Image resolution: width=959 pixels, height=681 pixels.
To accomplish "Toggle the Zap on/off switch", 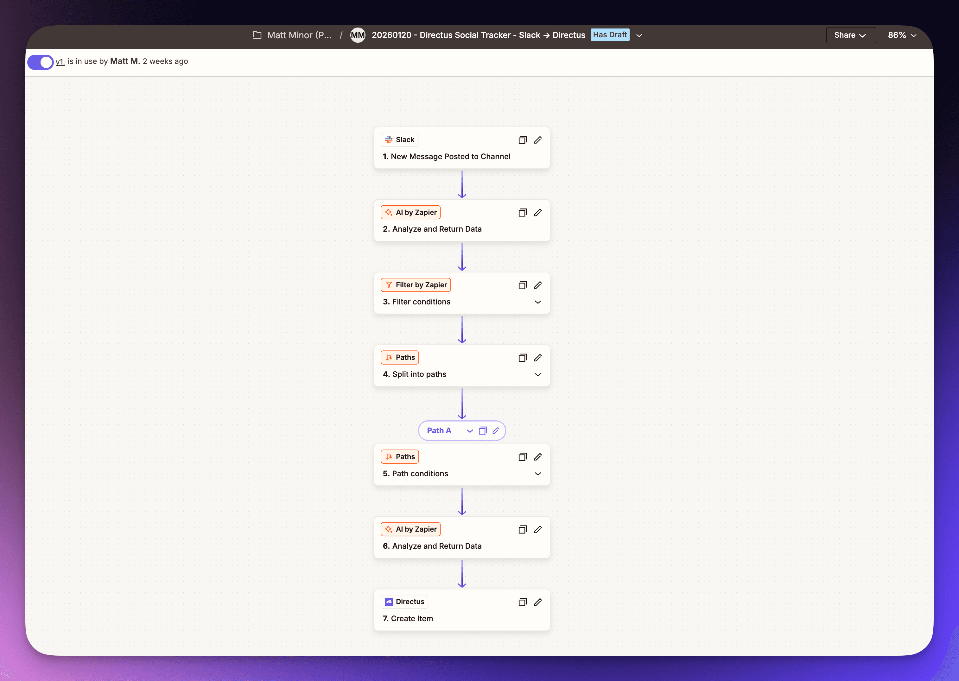I will tap(40, 62).
